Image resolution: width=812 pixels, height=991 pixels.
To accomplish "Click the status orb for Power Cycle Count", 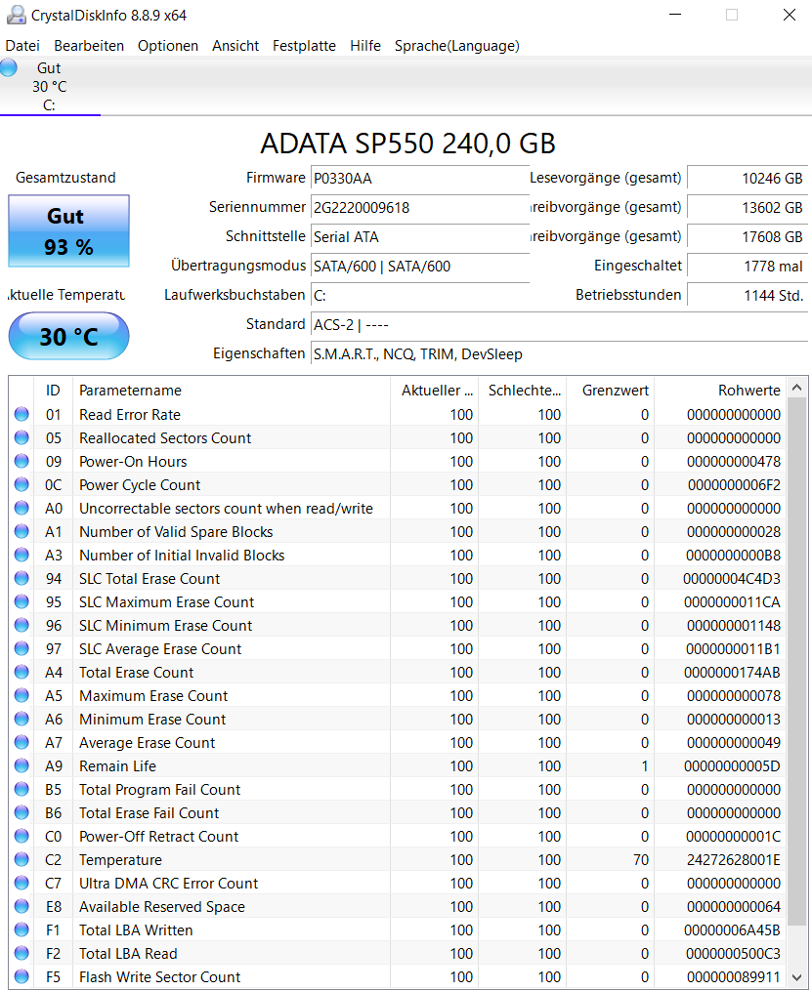I will click(x=21, y=484).
